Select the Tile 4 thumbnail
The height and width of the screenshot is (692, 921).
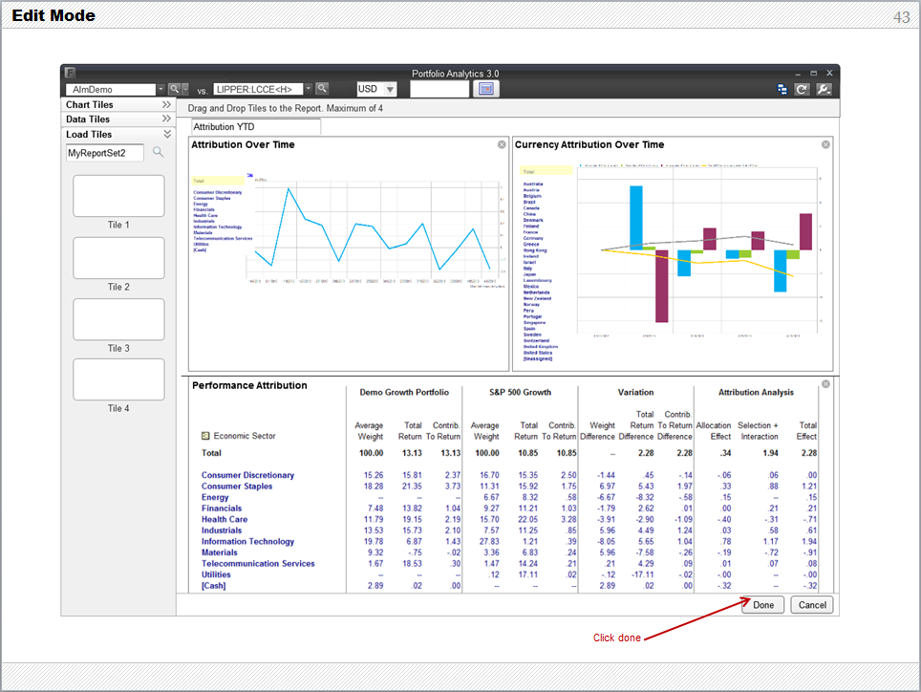pyautogui.click(x=118, y=379)
